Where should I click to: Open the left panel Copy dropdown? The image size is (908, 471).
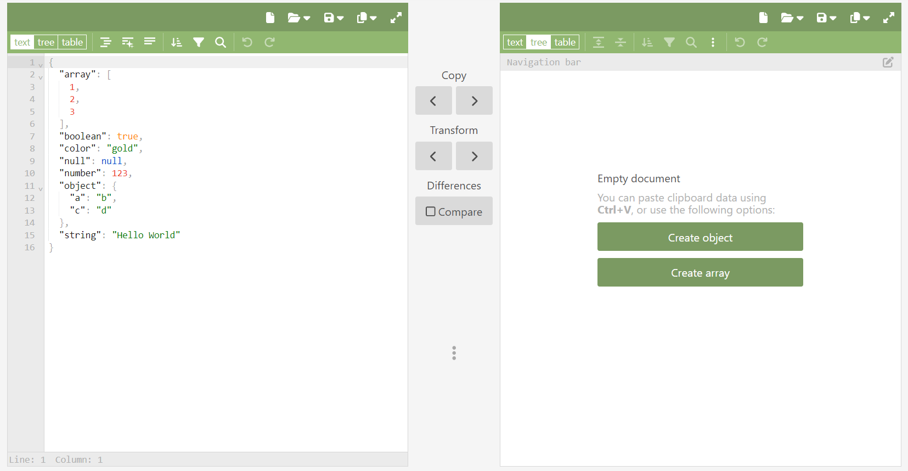pyautogui.click(x=366, y=18)
